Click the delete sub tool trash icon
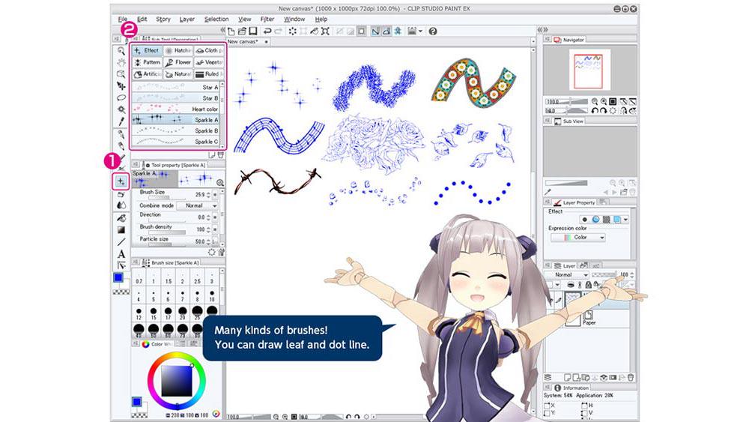The image size is (749, 422). click(221, 155)
